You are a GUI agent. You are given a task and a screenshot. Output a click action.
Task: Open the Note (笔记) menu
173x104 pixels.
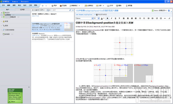pos(19,5)
